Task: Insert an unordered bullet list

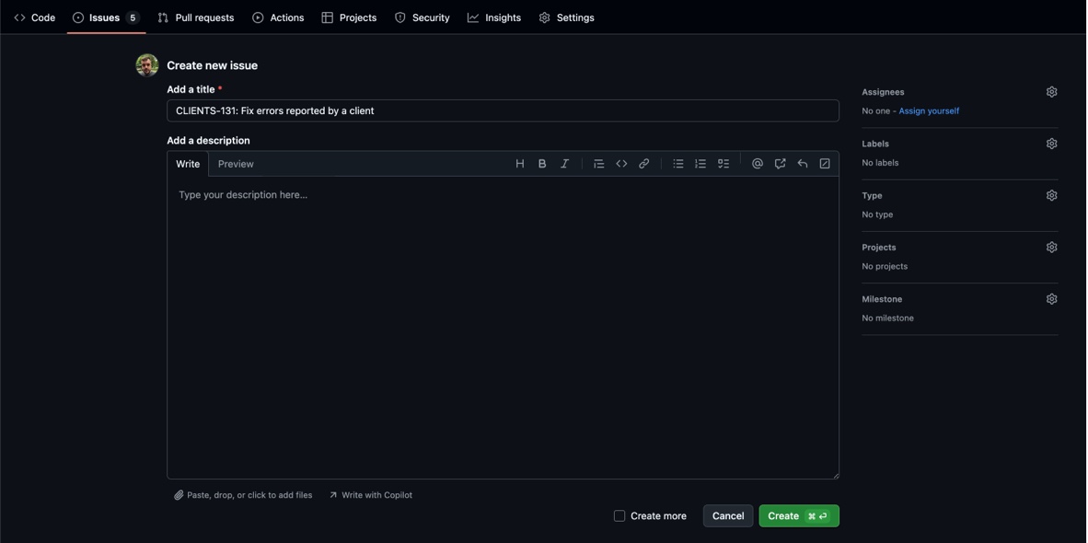Action: coord(678,164)
